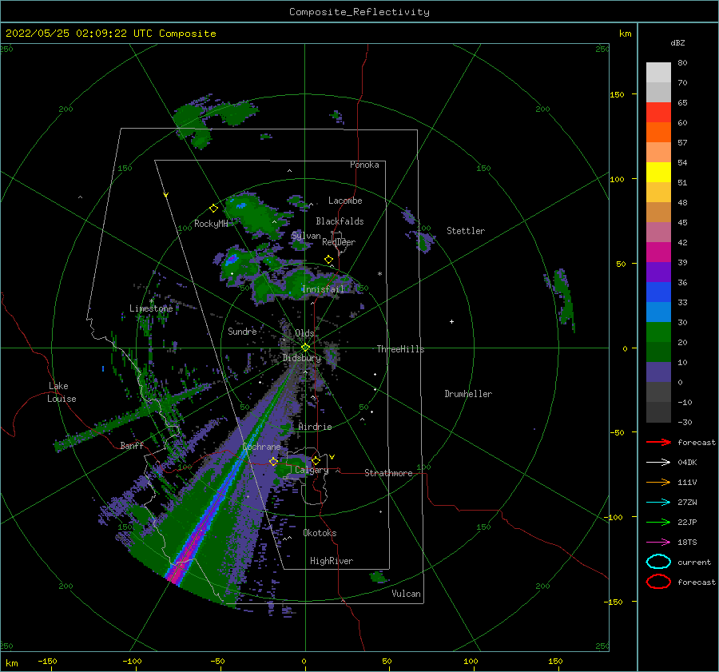Click the orange 111V arrow icon
The height and width of the screenshot is (672, 719).
658,482
